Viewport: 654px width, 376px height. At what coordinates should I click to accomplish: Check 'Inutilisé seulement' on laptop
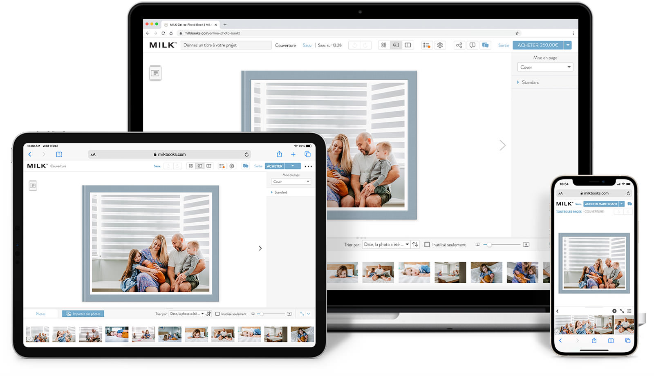point(427,244)
